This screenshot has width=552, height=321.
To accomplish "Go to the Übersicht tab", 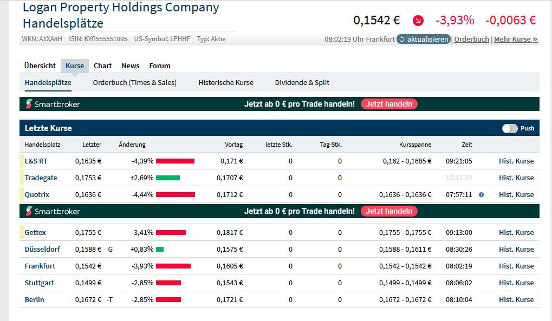I will point(40,65).
